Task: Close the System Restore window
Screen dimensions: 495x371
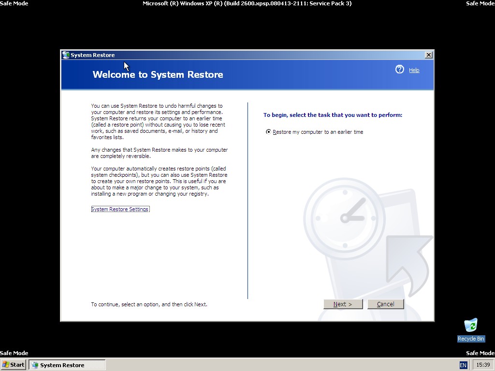Action: click(428, 55)
